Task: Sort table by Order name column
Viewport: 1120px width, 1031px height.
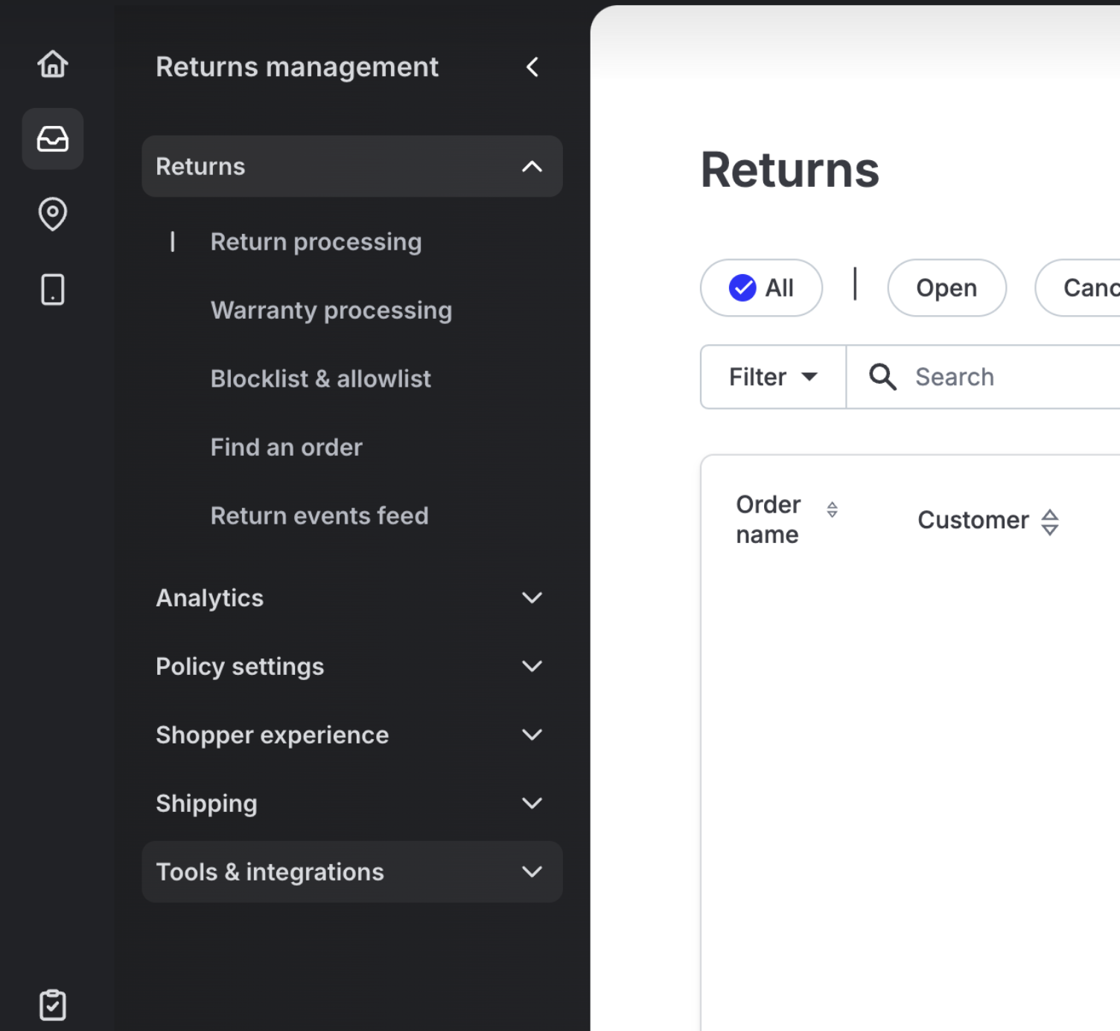Action: point(832,510)
